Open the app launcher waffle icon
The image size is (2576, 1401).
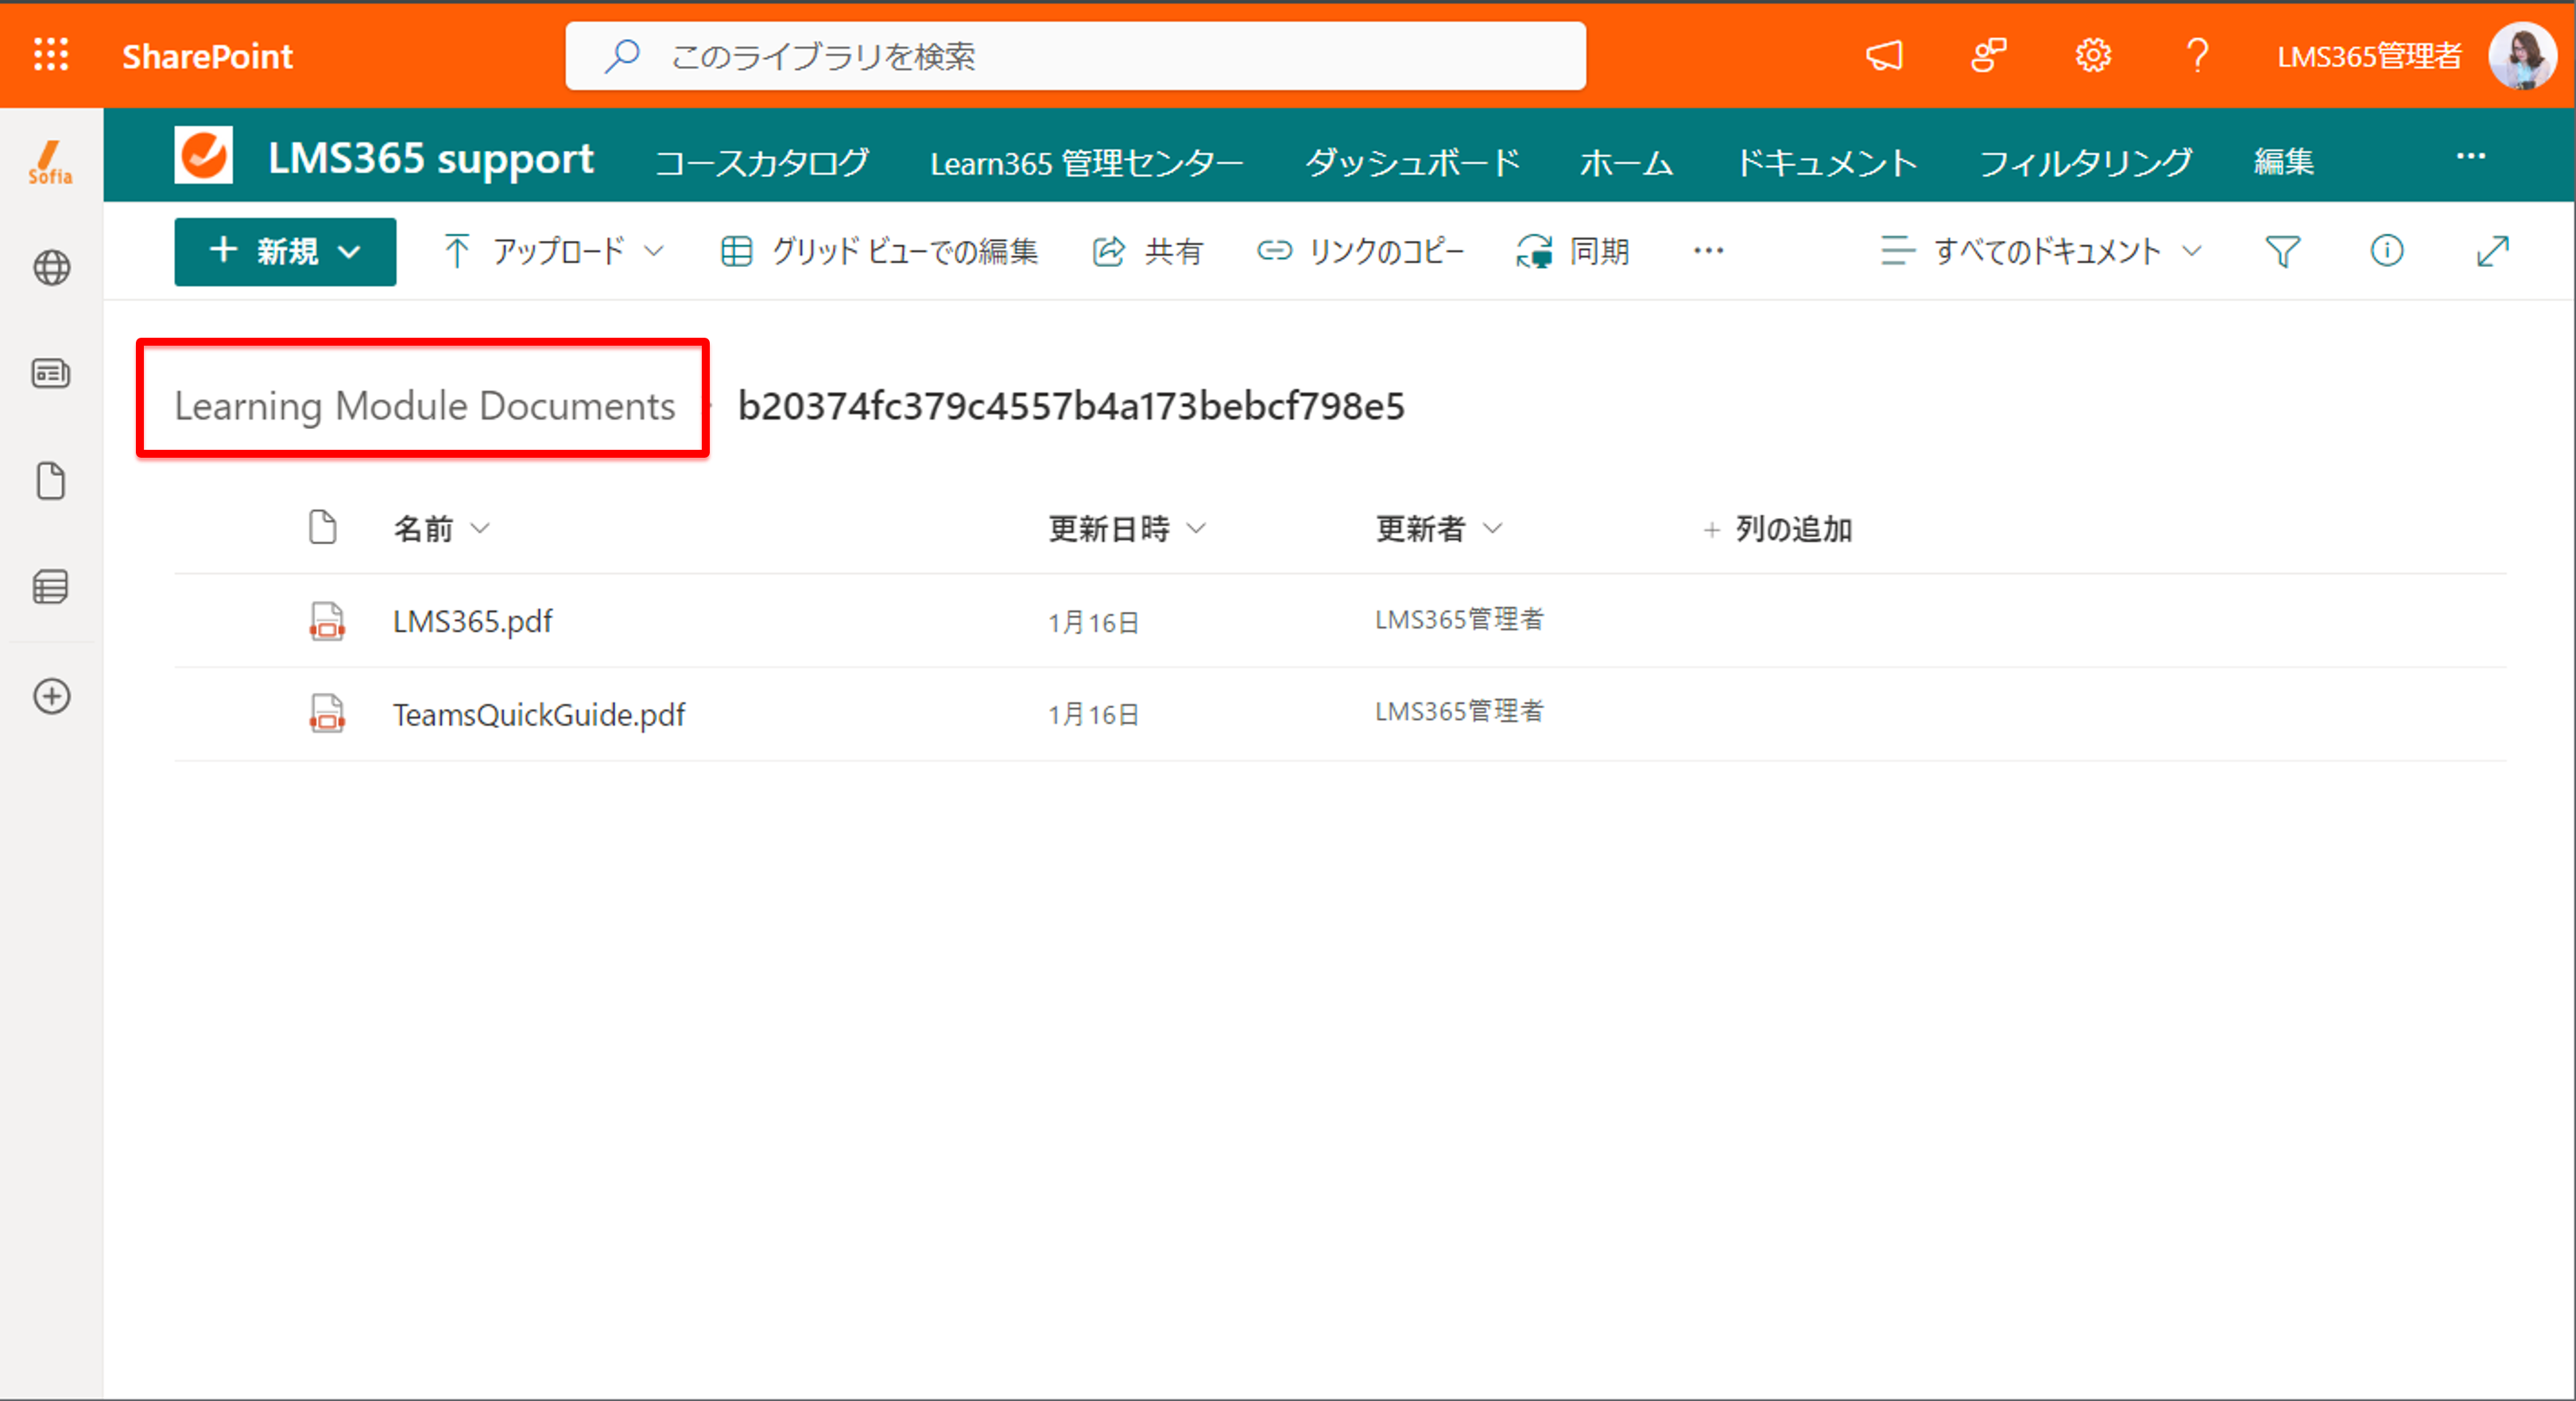[x=51, y=54]
